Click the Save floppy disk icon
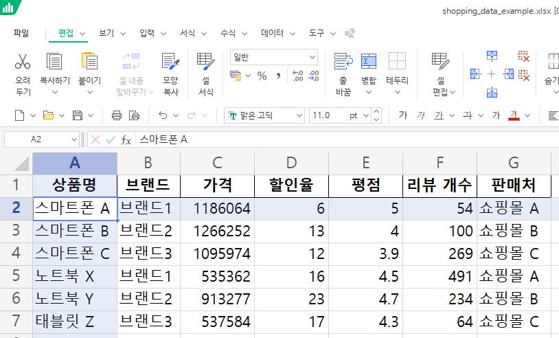The height and width of the screenshot is (338, 559). 78,115
